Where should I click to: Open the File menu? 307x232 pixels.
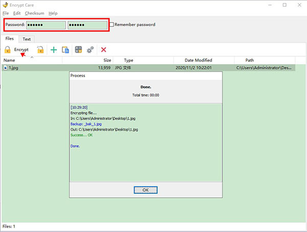6,13
